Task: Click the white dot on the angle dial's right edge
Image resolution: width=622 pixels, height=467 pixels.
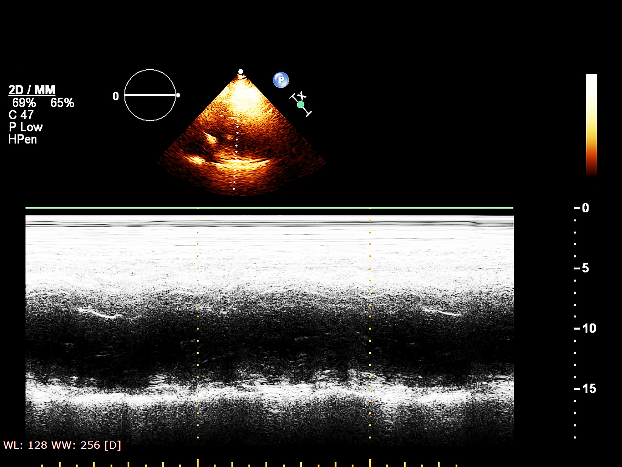Action: pos(178,95)
